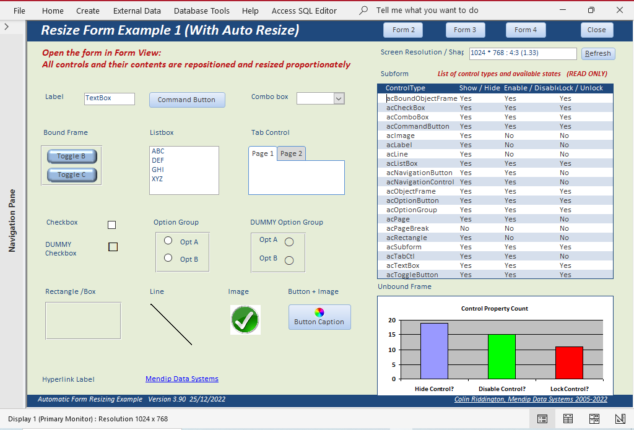Viewport: 634px width, 430px height.
Task: Switch to Design View in status bar
Action: [620, 419]
